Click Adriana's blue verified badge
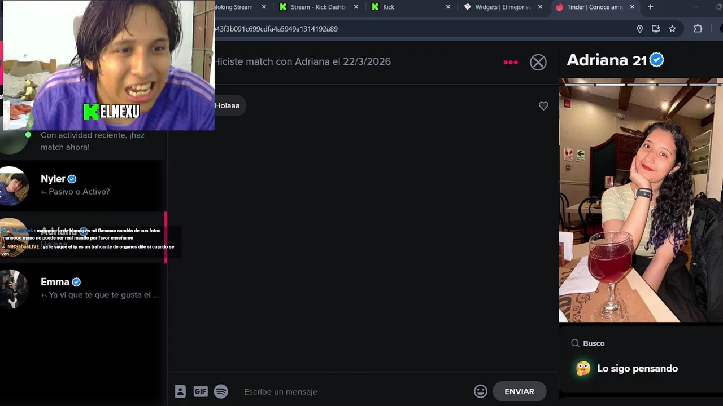723x406 pixels. click(x=657, y=60)
